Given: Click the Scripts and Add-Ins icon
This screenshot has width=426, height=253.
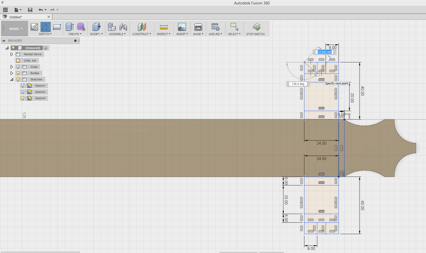Looking at the screenshot, I should pyautogui.click(x=216, y=27).
